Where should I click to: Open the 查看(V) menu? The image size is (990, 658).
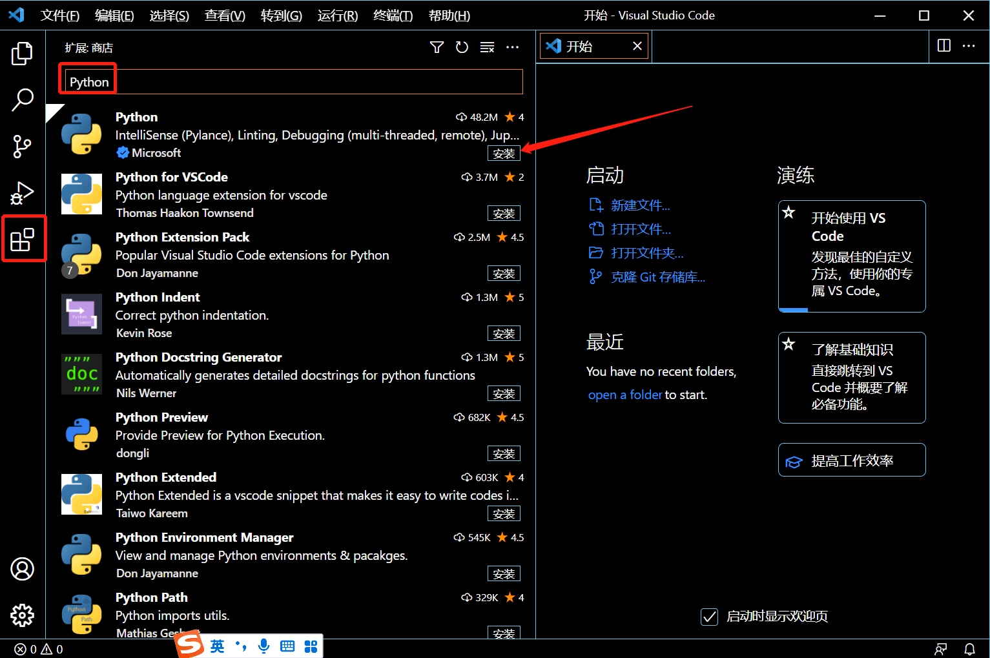(225, 15)
